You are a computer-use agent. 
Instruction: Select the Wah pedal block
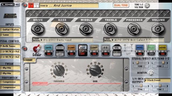(x=60, y=47)
